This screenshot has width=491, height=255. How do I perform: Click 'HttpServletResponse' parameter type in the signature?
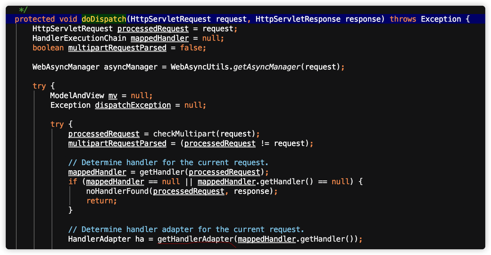point(298,19)
